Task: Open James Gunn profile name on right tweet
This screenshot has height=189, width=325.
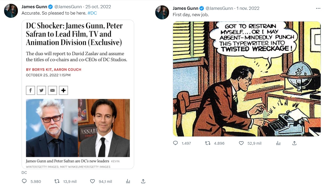Action: pyautogui.click(x=185, y=8)
